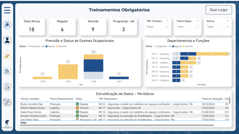Select Elaine Rosa Gomes name cell

pos(30,112)
